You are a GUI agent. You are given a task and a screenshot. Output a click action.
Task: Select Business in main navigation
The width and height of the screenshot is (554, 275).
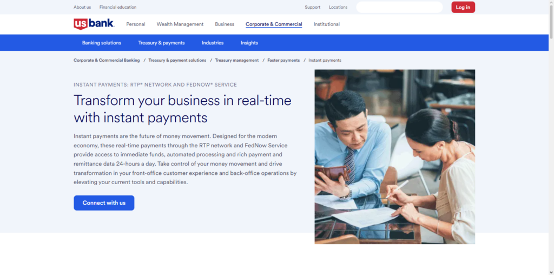click(225, 24)
